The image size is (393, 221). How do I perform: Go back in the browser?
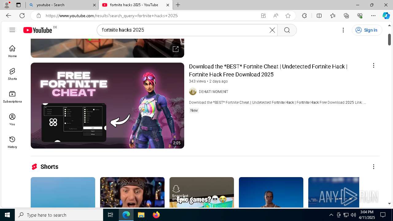tap(9, 16)
